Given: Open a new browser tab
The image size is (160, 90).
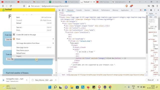Looking at the screenshot, I should (129, 2).
